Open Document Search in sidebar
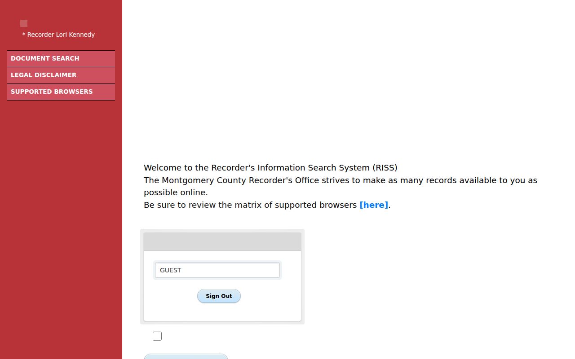This screenshot has width=575, height=359. 61,59
